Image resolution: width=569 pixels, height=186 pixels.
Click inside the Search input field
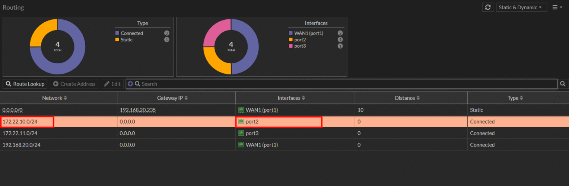pos(335,84)
